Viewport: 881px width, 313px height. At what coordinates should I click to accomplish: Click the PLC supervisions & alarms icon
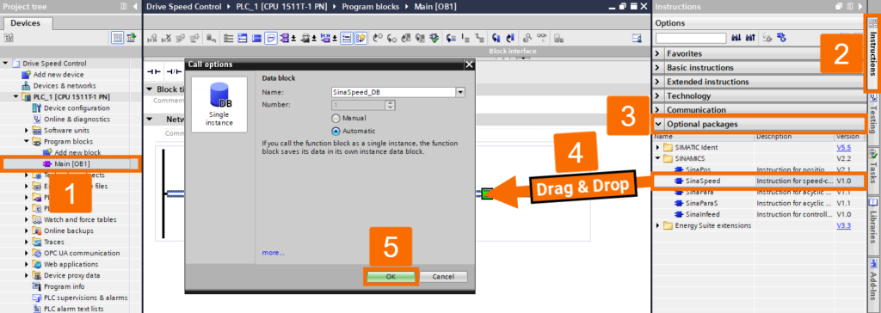pyautogui.click(x=37, y=298)
